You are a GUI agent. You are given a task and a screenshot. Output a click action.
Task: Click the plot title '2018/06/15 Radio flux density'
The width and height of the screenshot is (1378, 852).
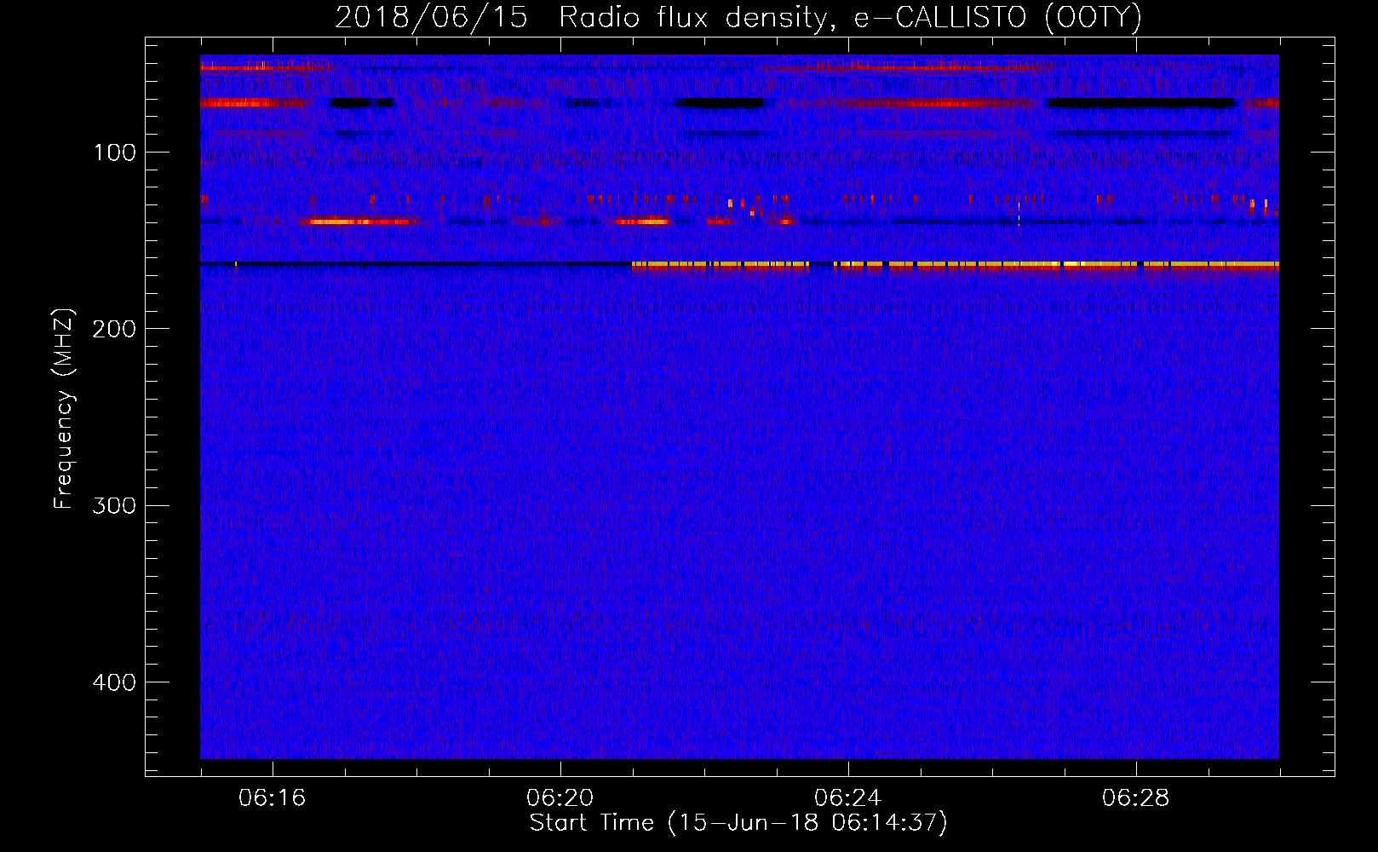[738, 18]
